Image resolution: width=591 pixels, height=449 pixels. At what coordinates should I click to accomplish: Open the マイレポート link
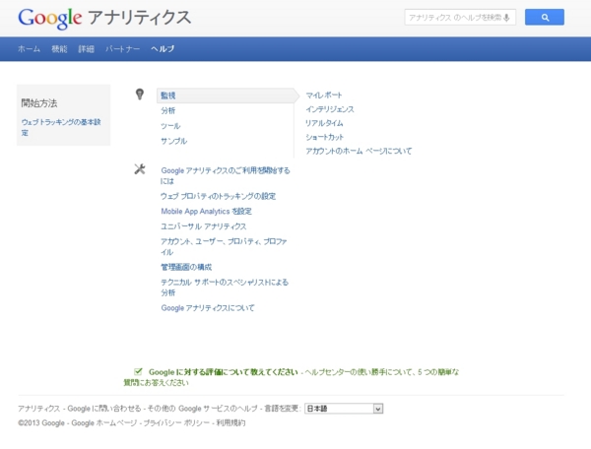324,96
